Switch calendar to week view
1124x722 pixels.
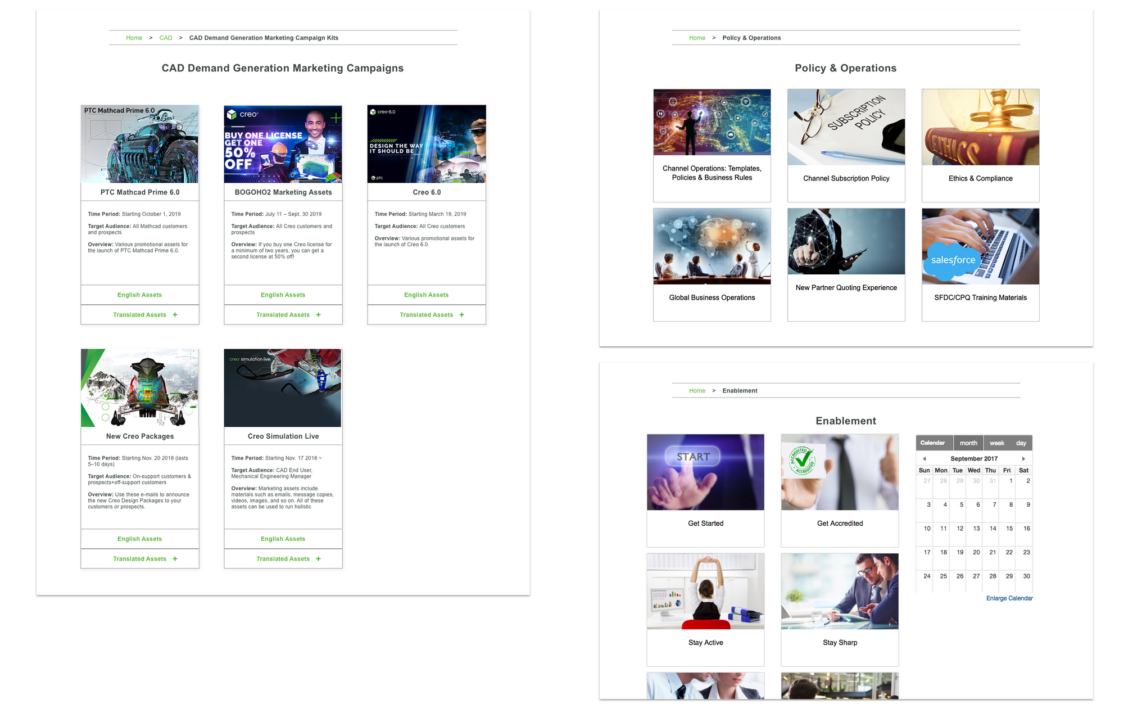[x=996, y=443]
